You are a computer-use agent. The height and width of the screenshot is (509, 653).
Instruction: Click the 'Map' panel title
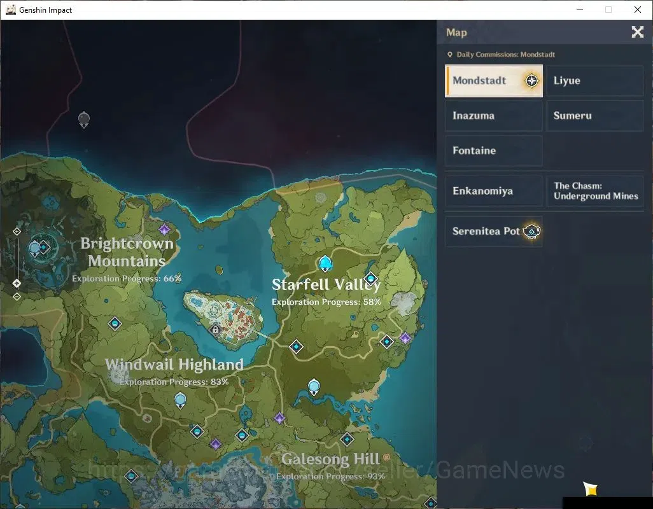click(456, 32)
